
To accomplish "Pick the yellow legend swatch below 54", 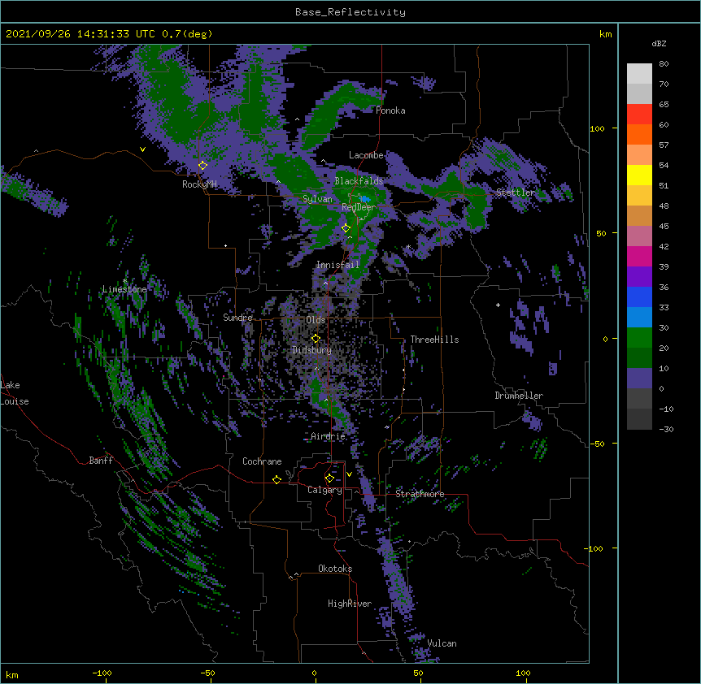I will [x=639, y=175].
